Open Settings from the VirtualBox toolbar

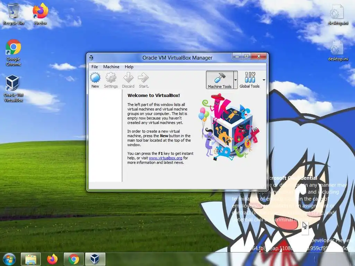[x=111, y=80]
